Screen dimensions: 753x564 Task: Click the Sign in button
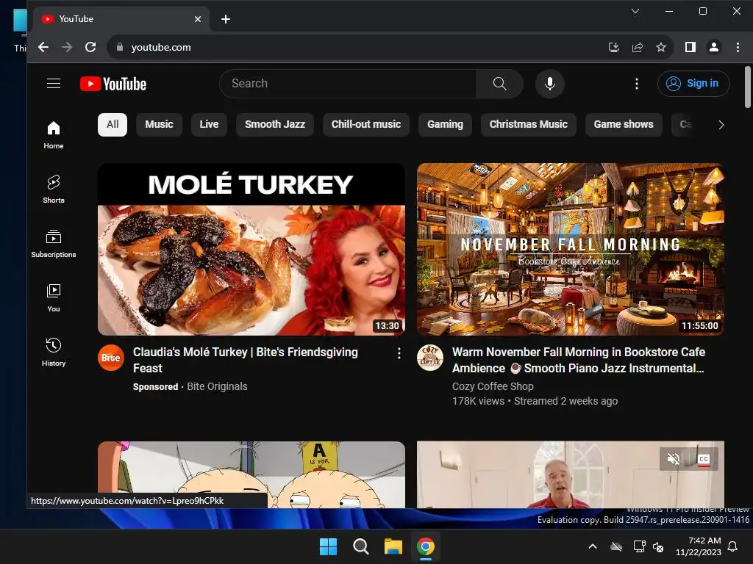[693, 84]
